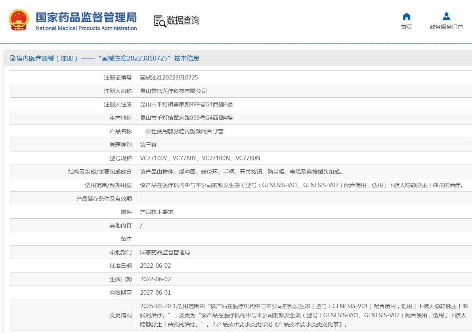Image resolution: width=472 pixels, height=333 pixels.
Task: Click registrant address value row 注册人住所
Action: (x=186, y=104)
